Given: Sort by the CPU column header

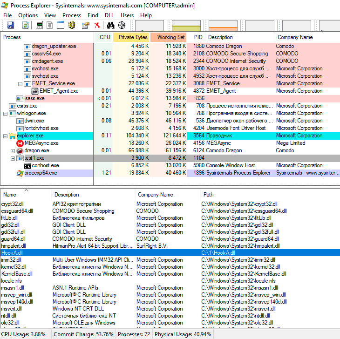Looking at the screenshot, I should pyautogui.click(x=103, y=37).
